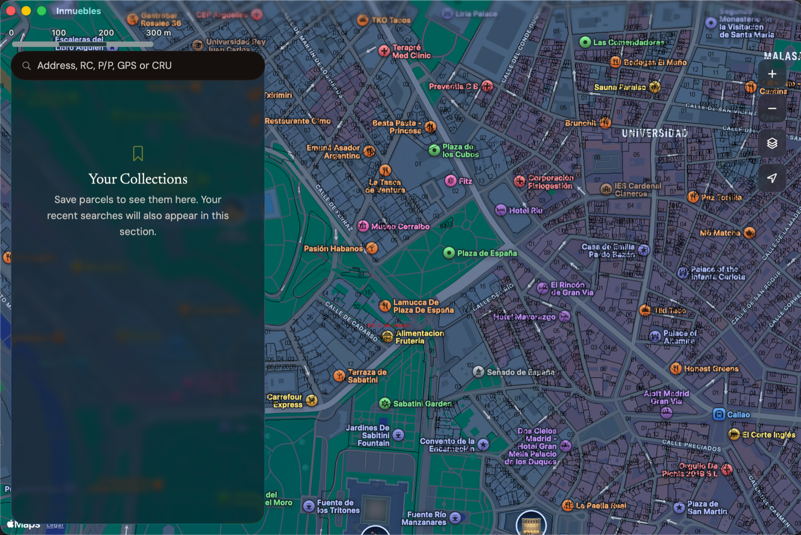This screenshot has height=535, width=801.
Task: Select the Jardines De Sabatini Fountain marker
Action: 399,435
